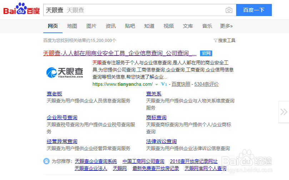Screen dimensions: 289x180
Task: Open the 法律诉讼查询 sublink
Action: click(x=161, y=141)
